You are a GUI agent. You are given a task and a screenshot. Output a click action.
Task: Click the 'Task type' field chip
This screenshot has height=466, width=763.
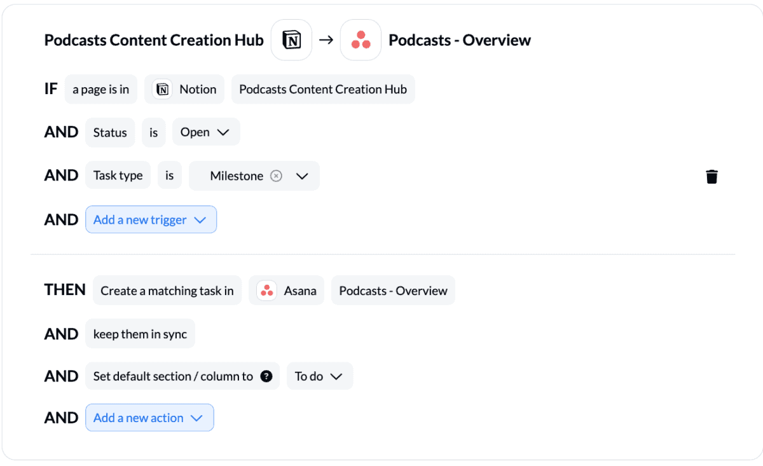[x=118, y=175]
